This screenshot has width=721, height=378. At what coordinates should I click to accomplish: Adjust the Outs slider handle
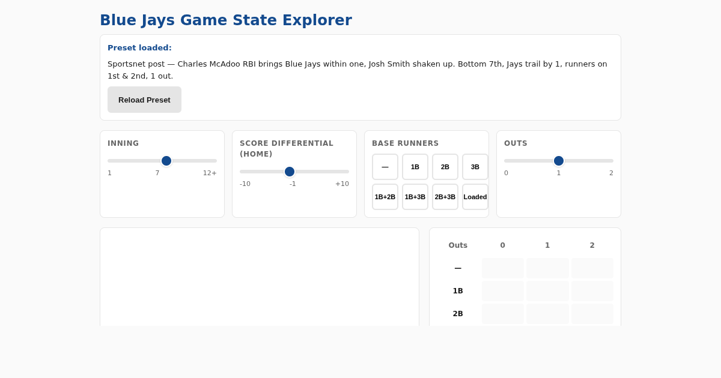[559, 161]
